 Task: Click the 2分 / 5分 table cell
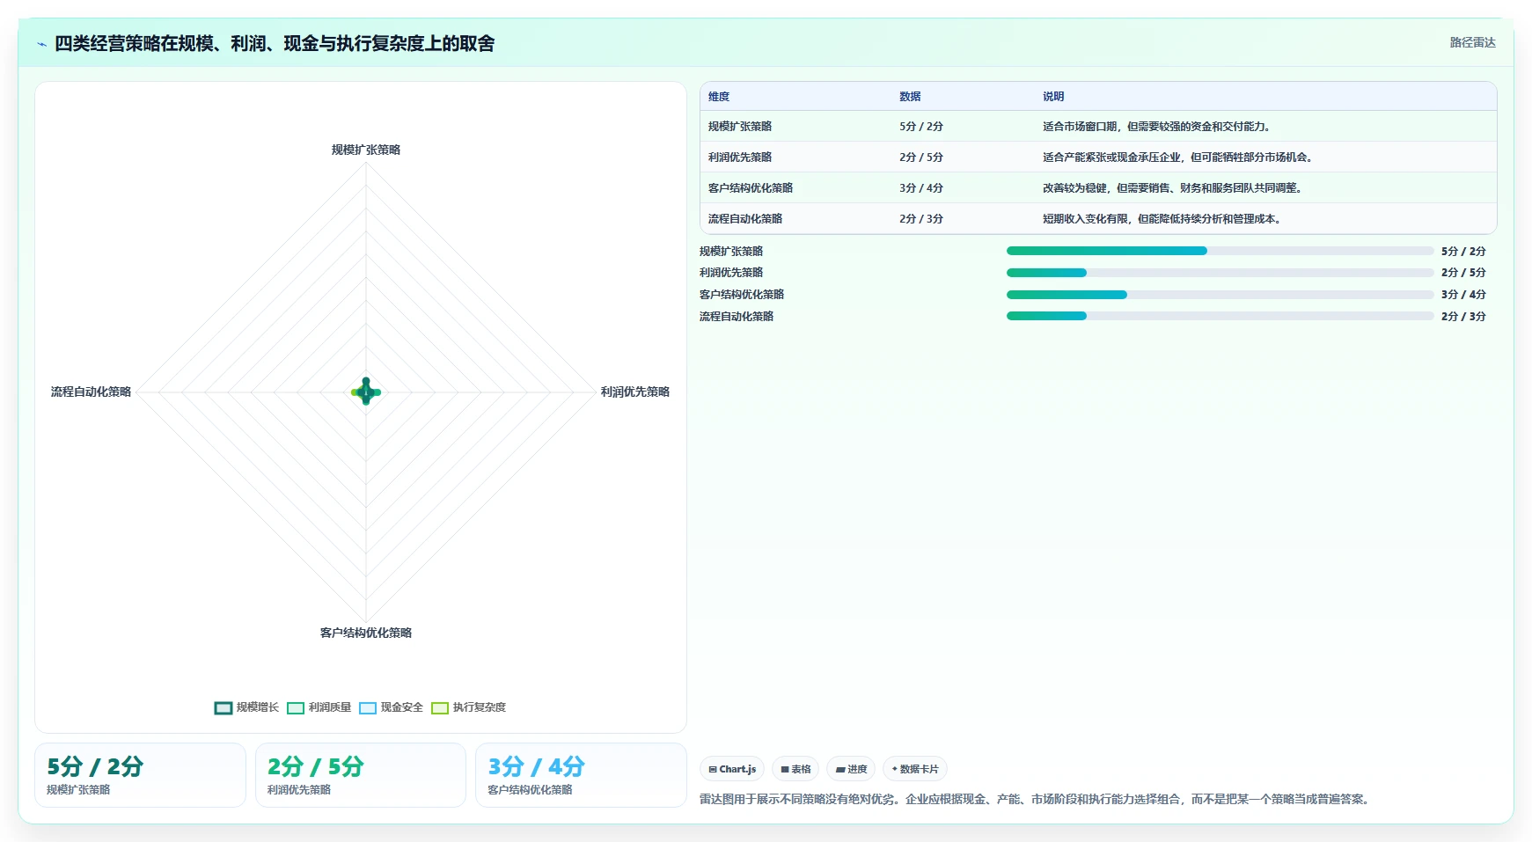tap(921, 157)
